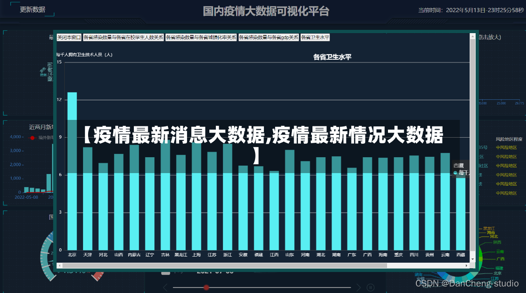526x293 pixels.
Task: Click the 贵州 x-axis label
Action: pyautogui.click(x=429, y=255)
